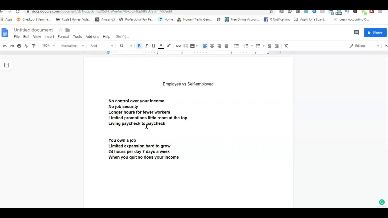Image resolution: width=388 pixels, height=218 pixels.
Task: Click the numbered list icon
Action: pyautogui.click(x=246, y=46)
